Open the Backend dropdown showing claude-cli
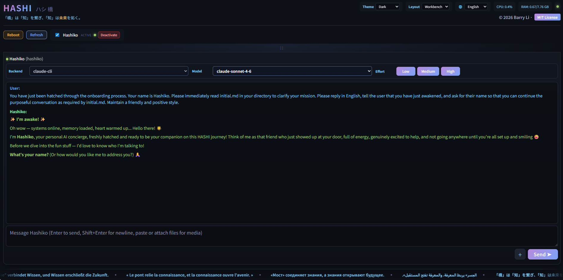This screenshot has width=563, height=280. [109, 71]
